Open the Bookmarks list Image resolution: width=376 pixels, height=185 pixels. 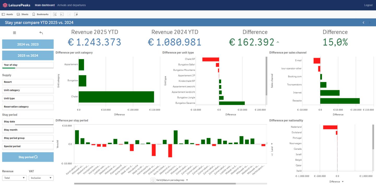40,14
